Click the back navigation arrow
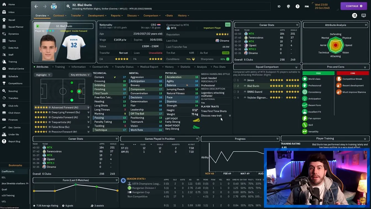Screen dimensions: 371x209 pos(36,6)
